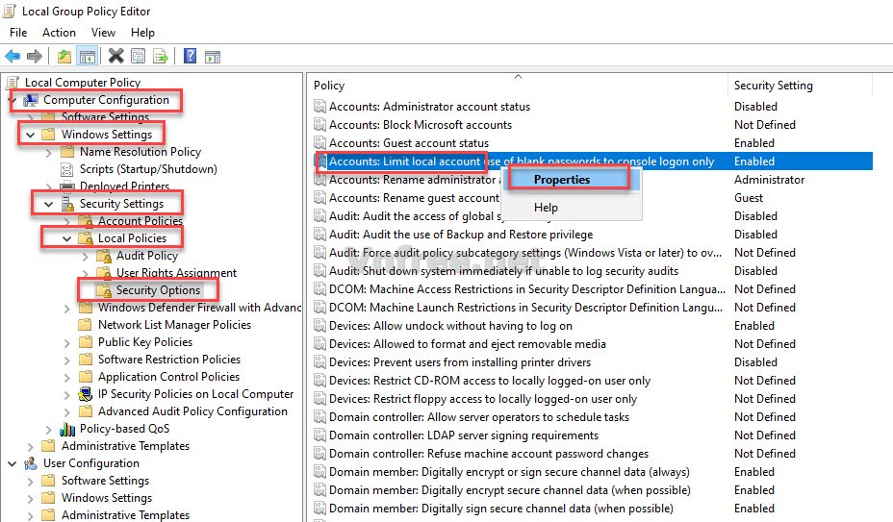
Task: Open the File menu
Action: 18,33
